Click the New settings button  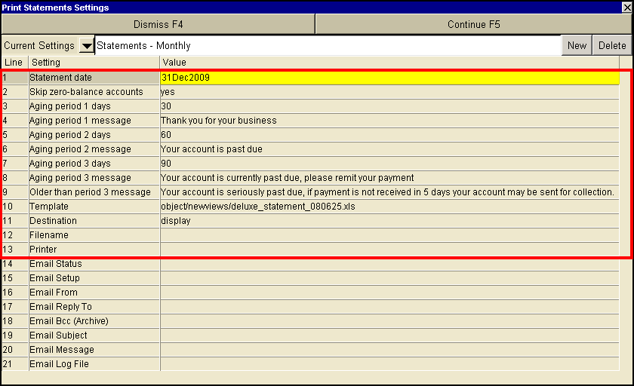(577, 46)
